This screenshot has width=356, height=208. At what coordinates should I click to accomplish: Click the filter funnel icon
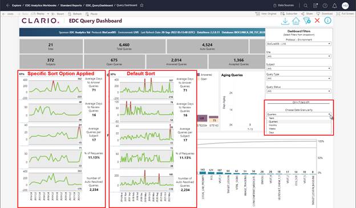coord(307,21)
